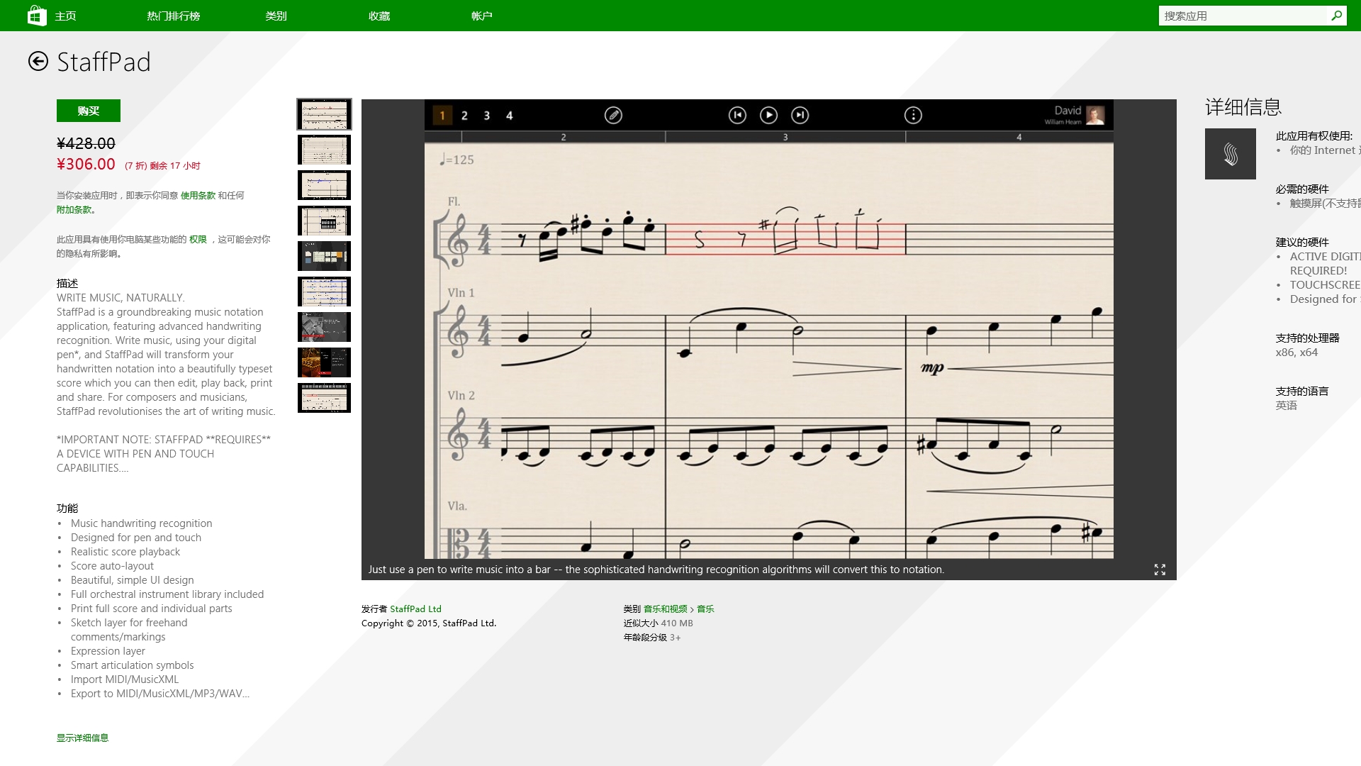Click the info circle icon in screenshot

pos(913,115)
